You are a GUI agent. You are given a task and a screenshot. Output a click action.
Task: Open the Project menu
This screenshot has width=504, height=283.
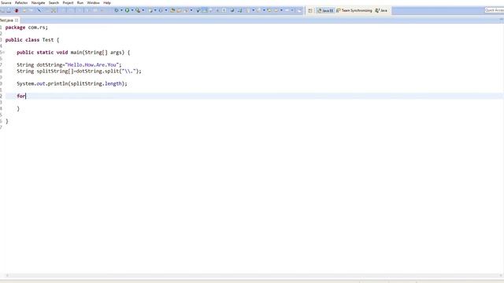click(x=68, y=2)
